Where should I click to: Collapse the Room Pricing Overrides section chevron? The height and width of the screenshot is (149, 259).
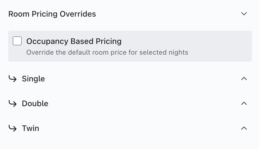coord(244,14)
